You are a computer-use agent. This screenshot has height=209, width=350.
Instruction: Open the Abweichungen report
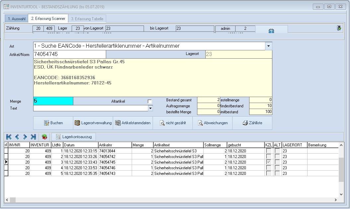click(212, 123)
